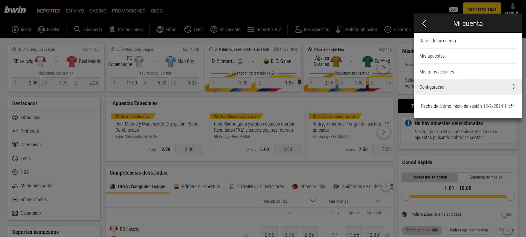The height and width of the screenshot is (237, 526).
Task: Open Multicombinador in Destacados sidebar
Action: point(33,186)
